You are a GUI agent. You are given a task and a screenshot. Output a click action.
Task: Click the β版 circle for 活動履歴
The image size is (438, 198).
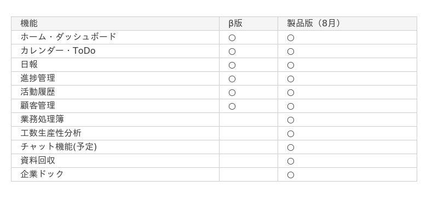[x=232, y=93]
